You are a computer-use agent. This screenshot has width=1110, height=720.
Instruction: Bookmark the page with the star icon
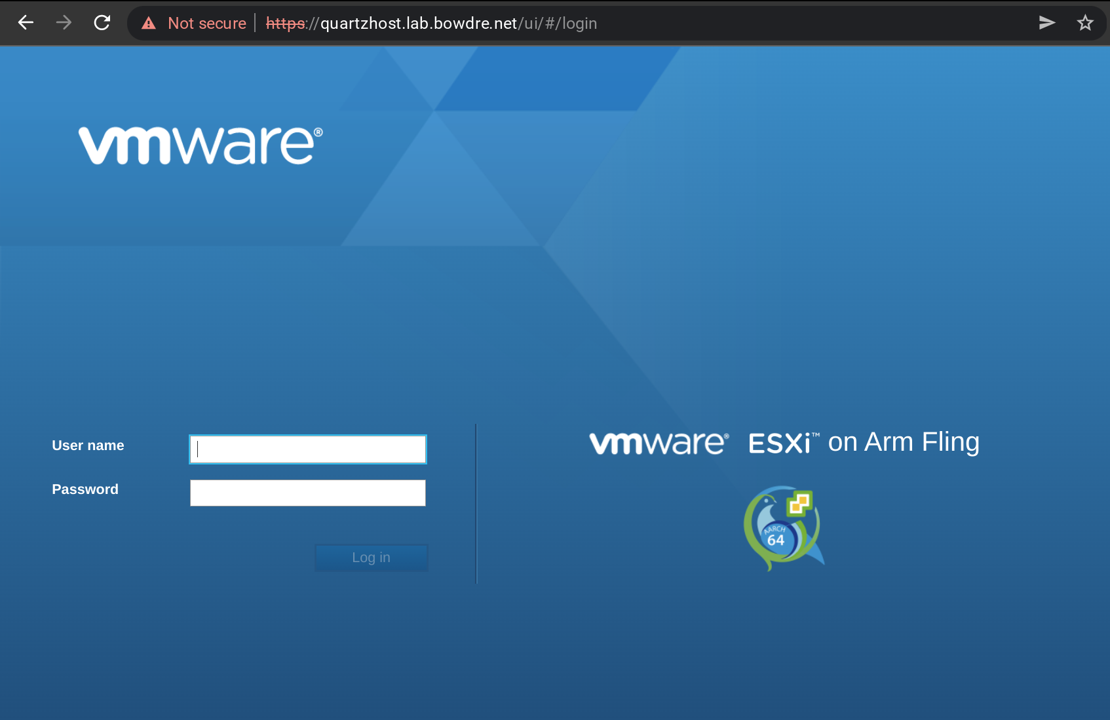pyautogui.click(x=1085, y=23)
